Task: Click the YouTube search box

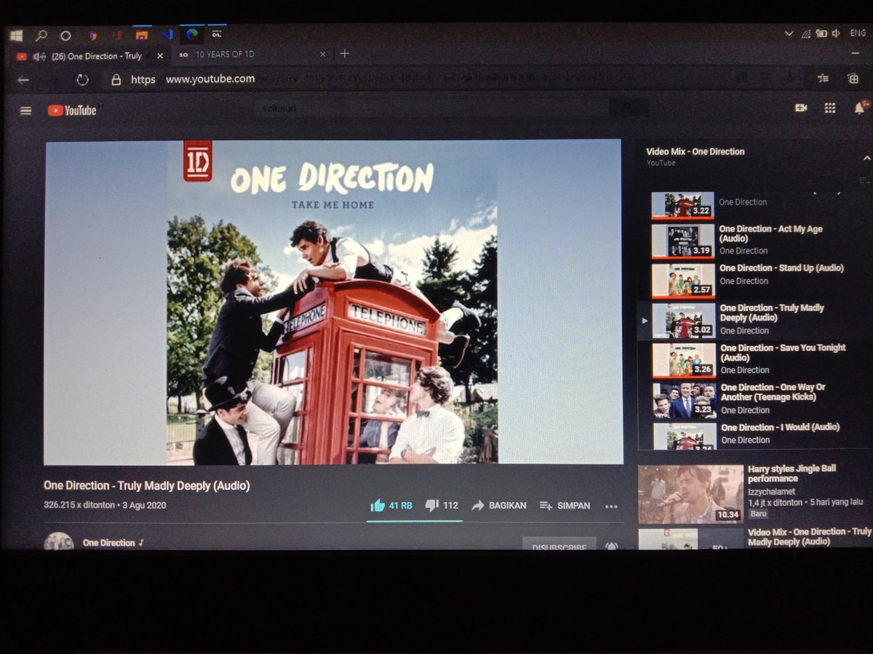Action: pos(432,108)
